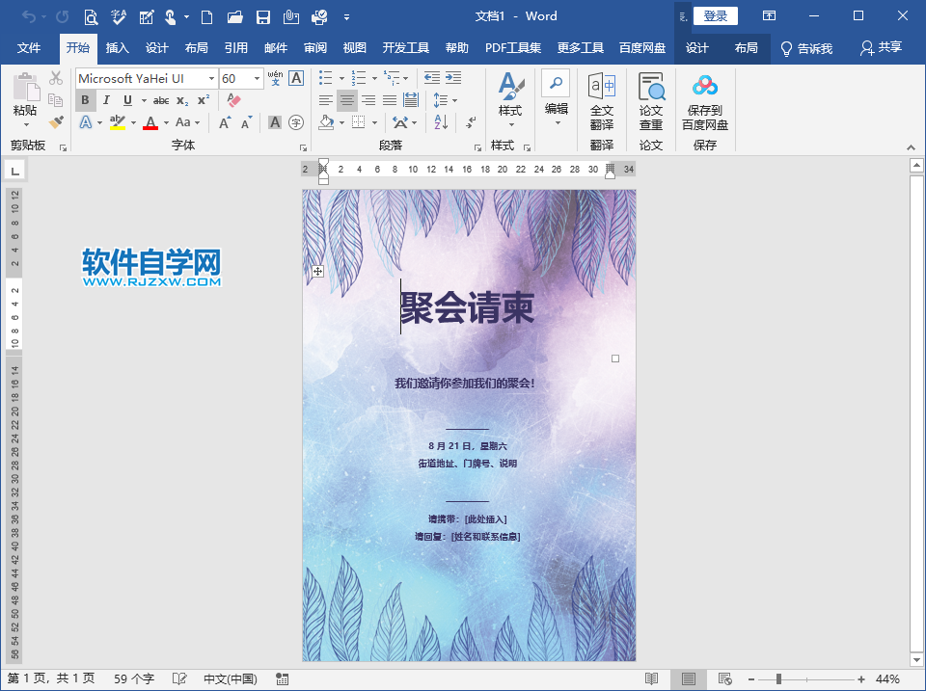
Task: Click 告诉我 Tell Me feature
Action: (808, 46)
